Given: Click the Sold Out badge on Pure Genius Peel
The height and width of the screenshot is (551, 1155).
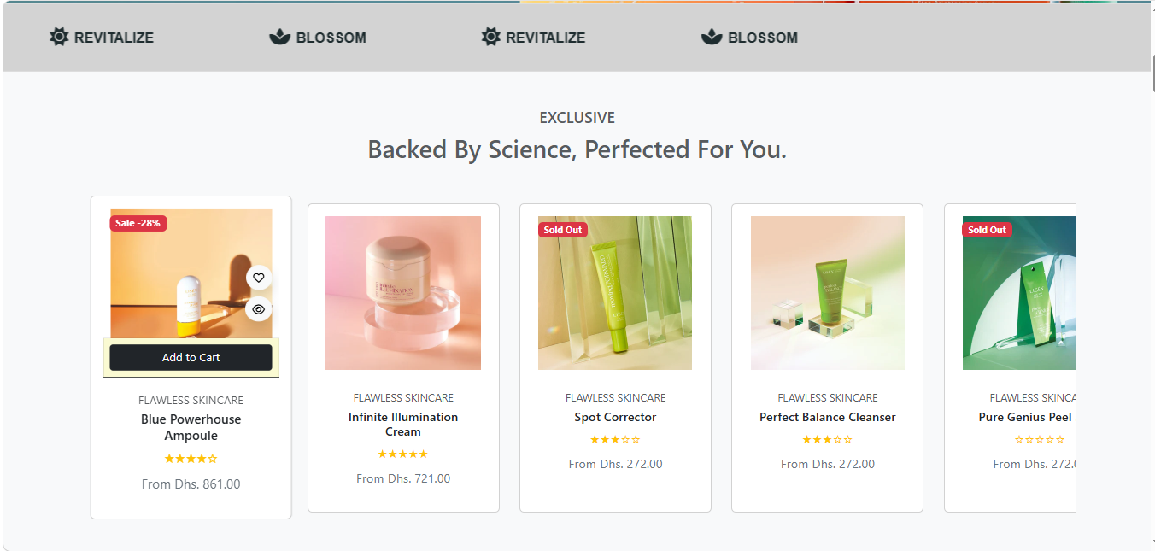Looking at the screenshot, I should pyautogui.click(x=987, y=230).
